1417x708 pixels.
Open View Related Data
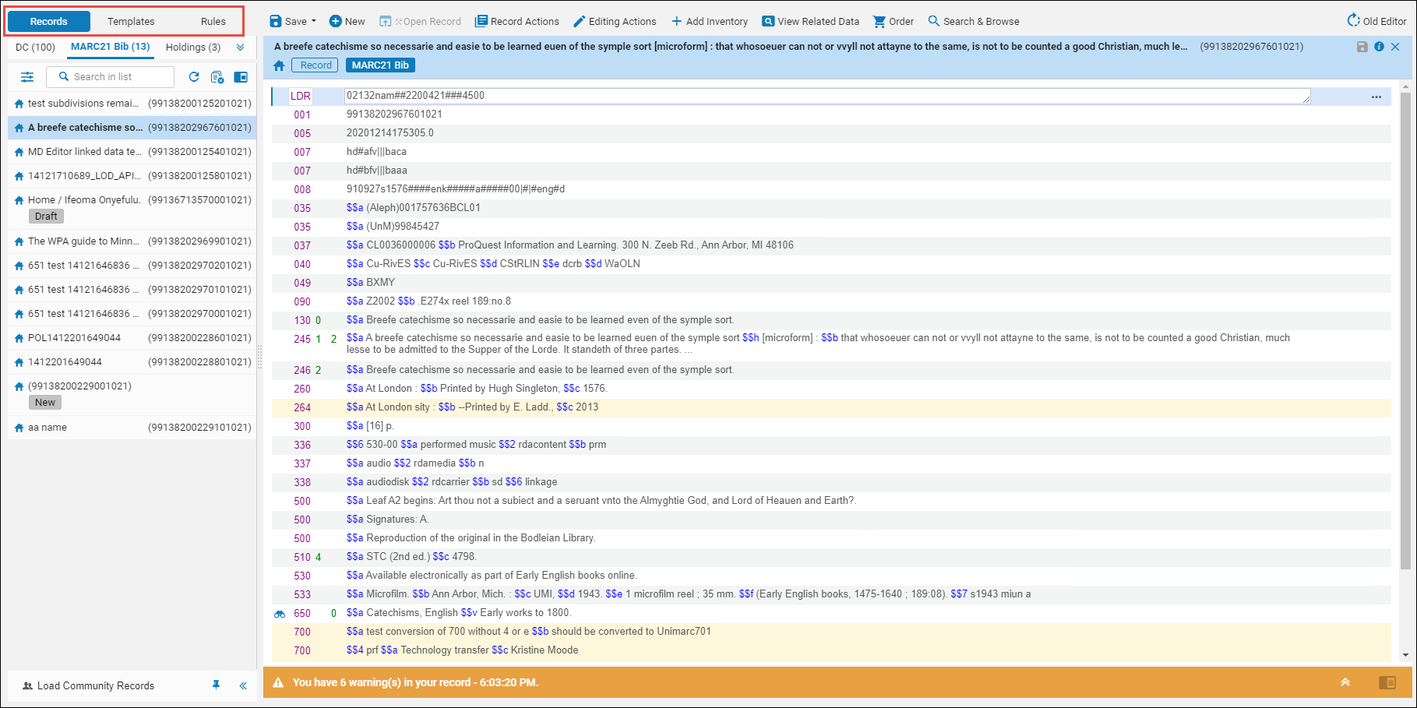click(x=810, y=22)
